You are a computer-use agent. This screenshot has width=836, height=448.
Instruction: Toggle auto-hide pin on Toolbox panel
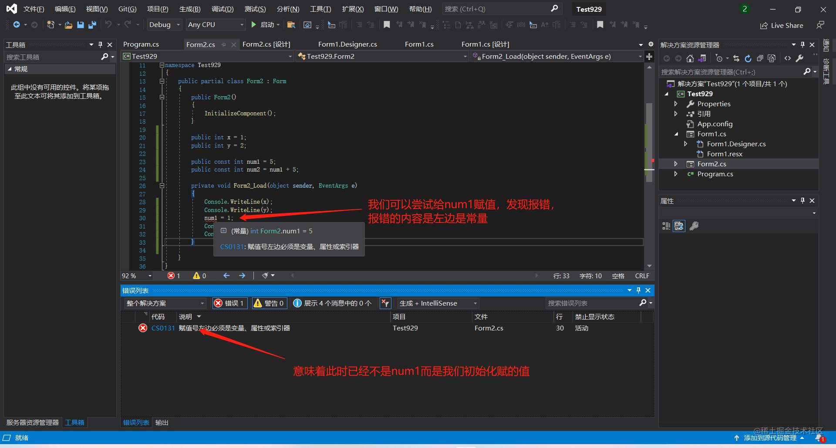point(101,44)
